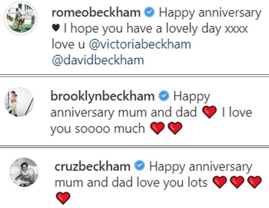The height and width of the screenshot is (208, 269).
Task: Open brooklynbeckham's profile picture
Action: tap(19, 102)
